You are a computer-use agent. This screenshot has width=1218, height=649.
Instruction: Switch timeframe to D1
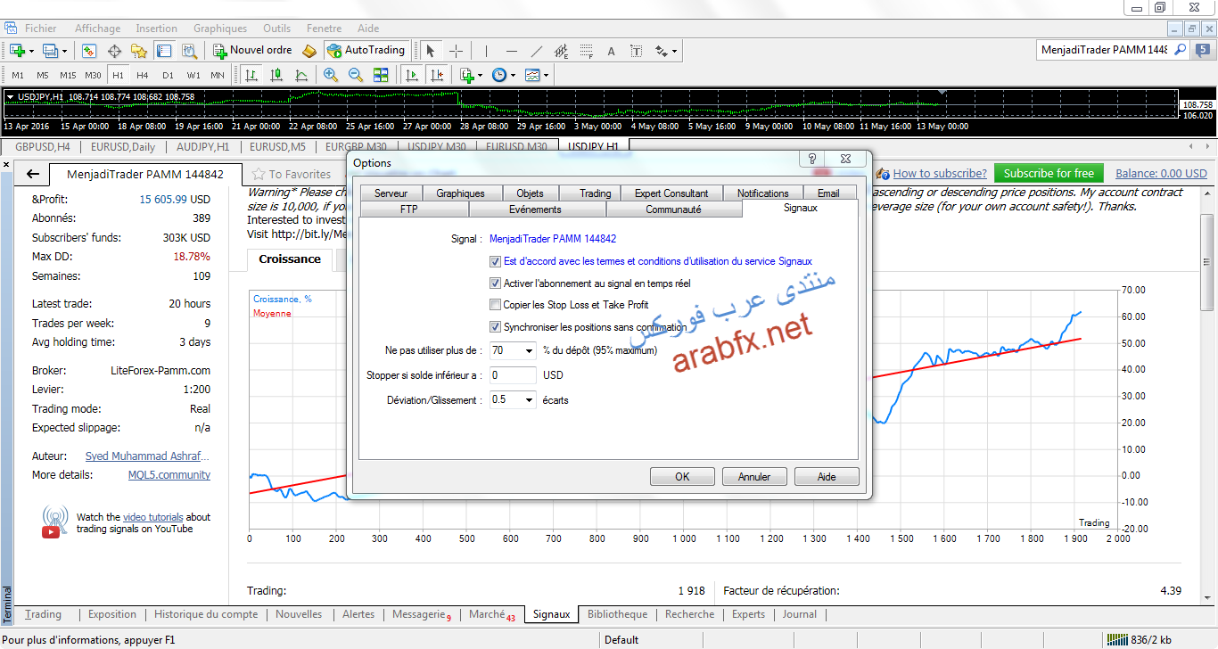(x=168, y=75)
